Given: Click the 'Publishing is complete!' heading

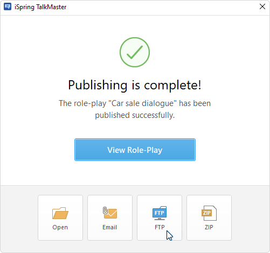Looking at the screenshot, I should pyautogui.click(x=135, y=85).
